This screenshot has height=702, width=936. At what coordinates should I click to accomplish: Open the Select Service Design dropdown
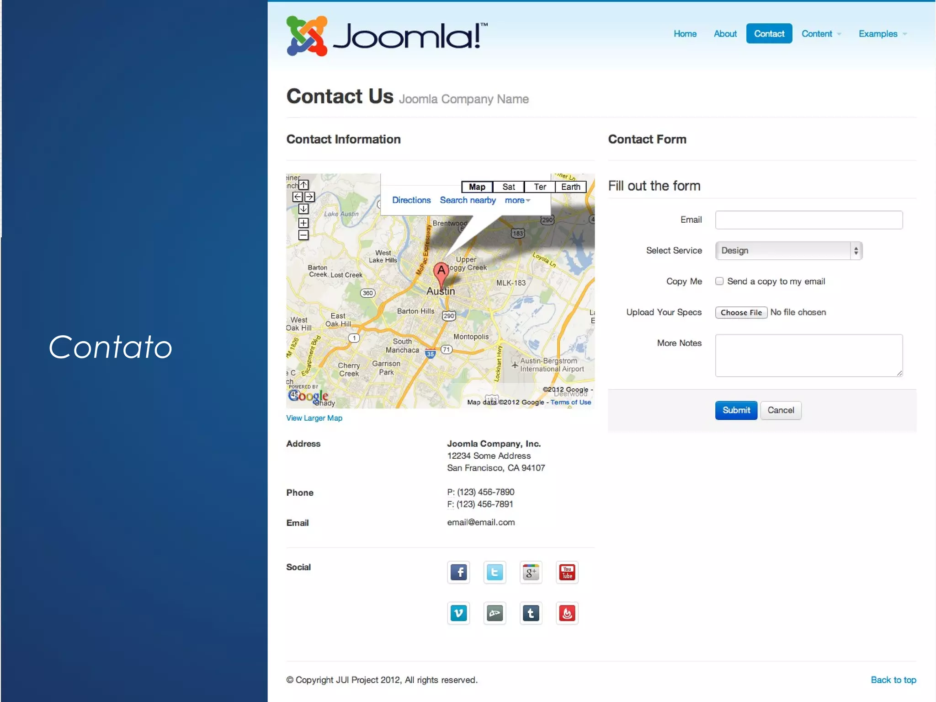(788, 251)
